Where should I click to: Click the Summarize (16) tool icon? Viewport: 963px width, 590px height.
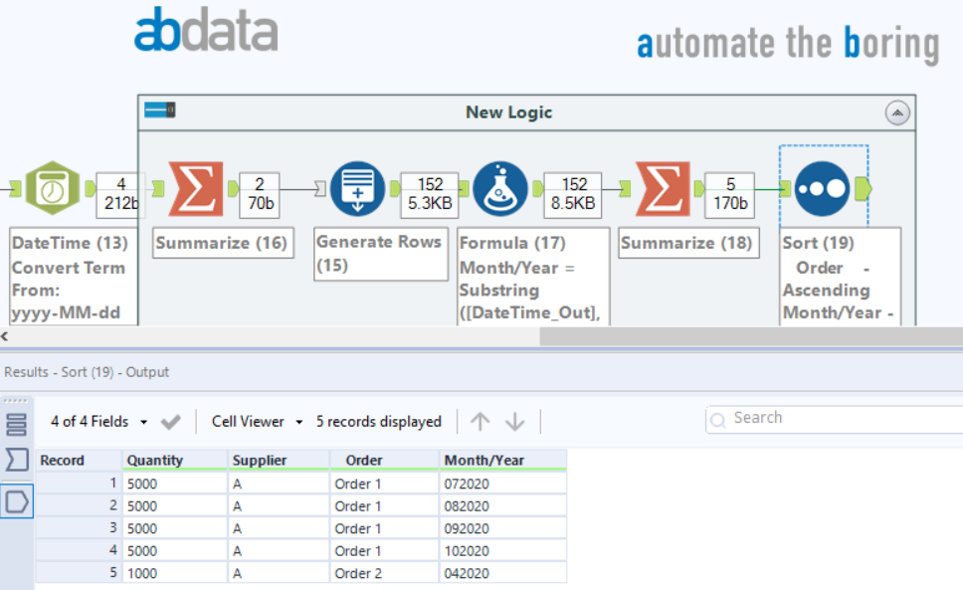(x=196, y=188)
